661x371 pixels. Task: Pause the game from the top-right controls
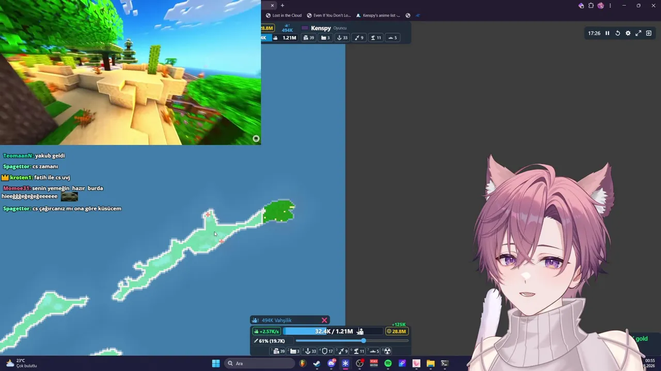point(607,33)
